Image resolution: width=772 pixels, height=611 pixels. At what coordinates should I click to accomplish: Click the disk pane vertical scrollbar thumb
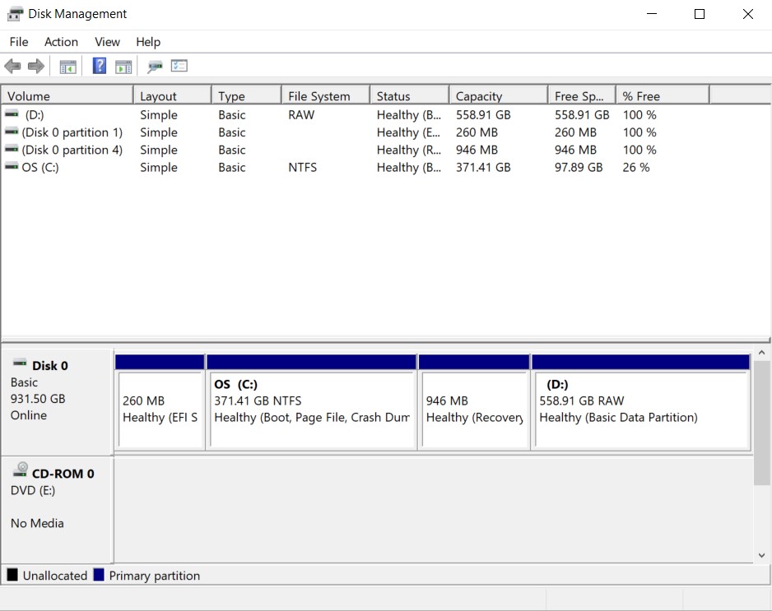click(761, 422)
